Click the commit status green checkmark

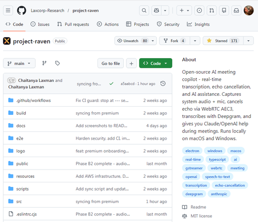pyautogui.click(x=111, y=83)
